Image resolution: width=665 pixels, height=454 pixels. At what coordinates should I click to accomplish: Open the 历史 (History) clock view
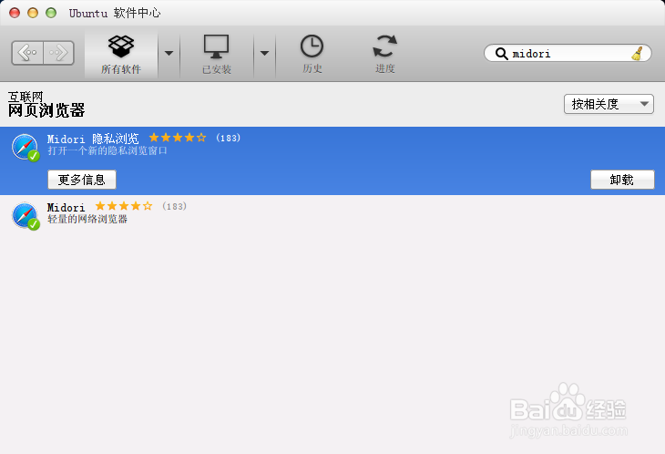point(312,55)
